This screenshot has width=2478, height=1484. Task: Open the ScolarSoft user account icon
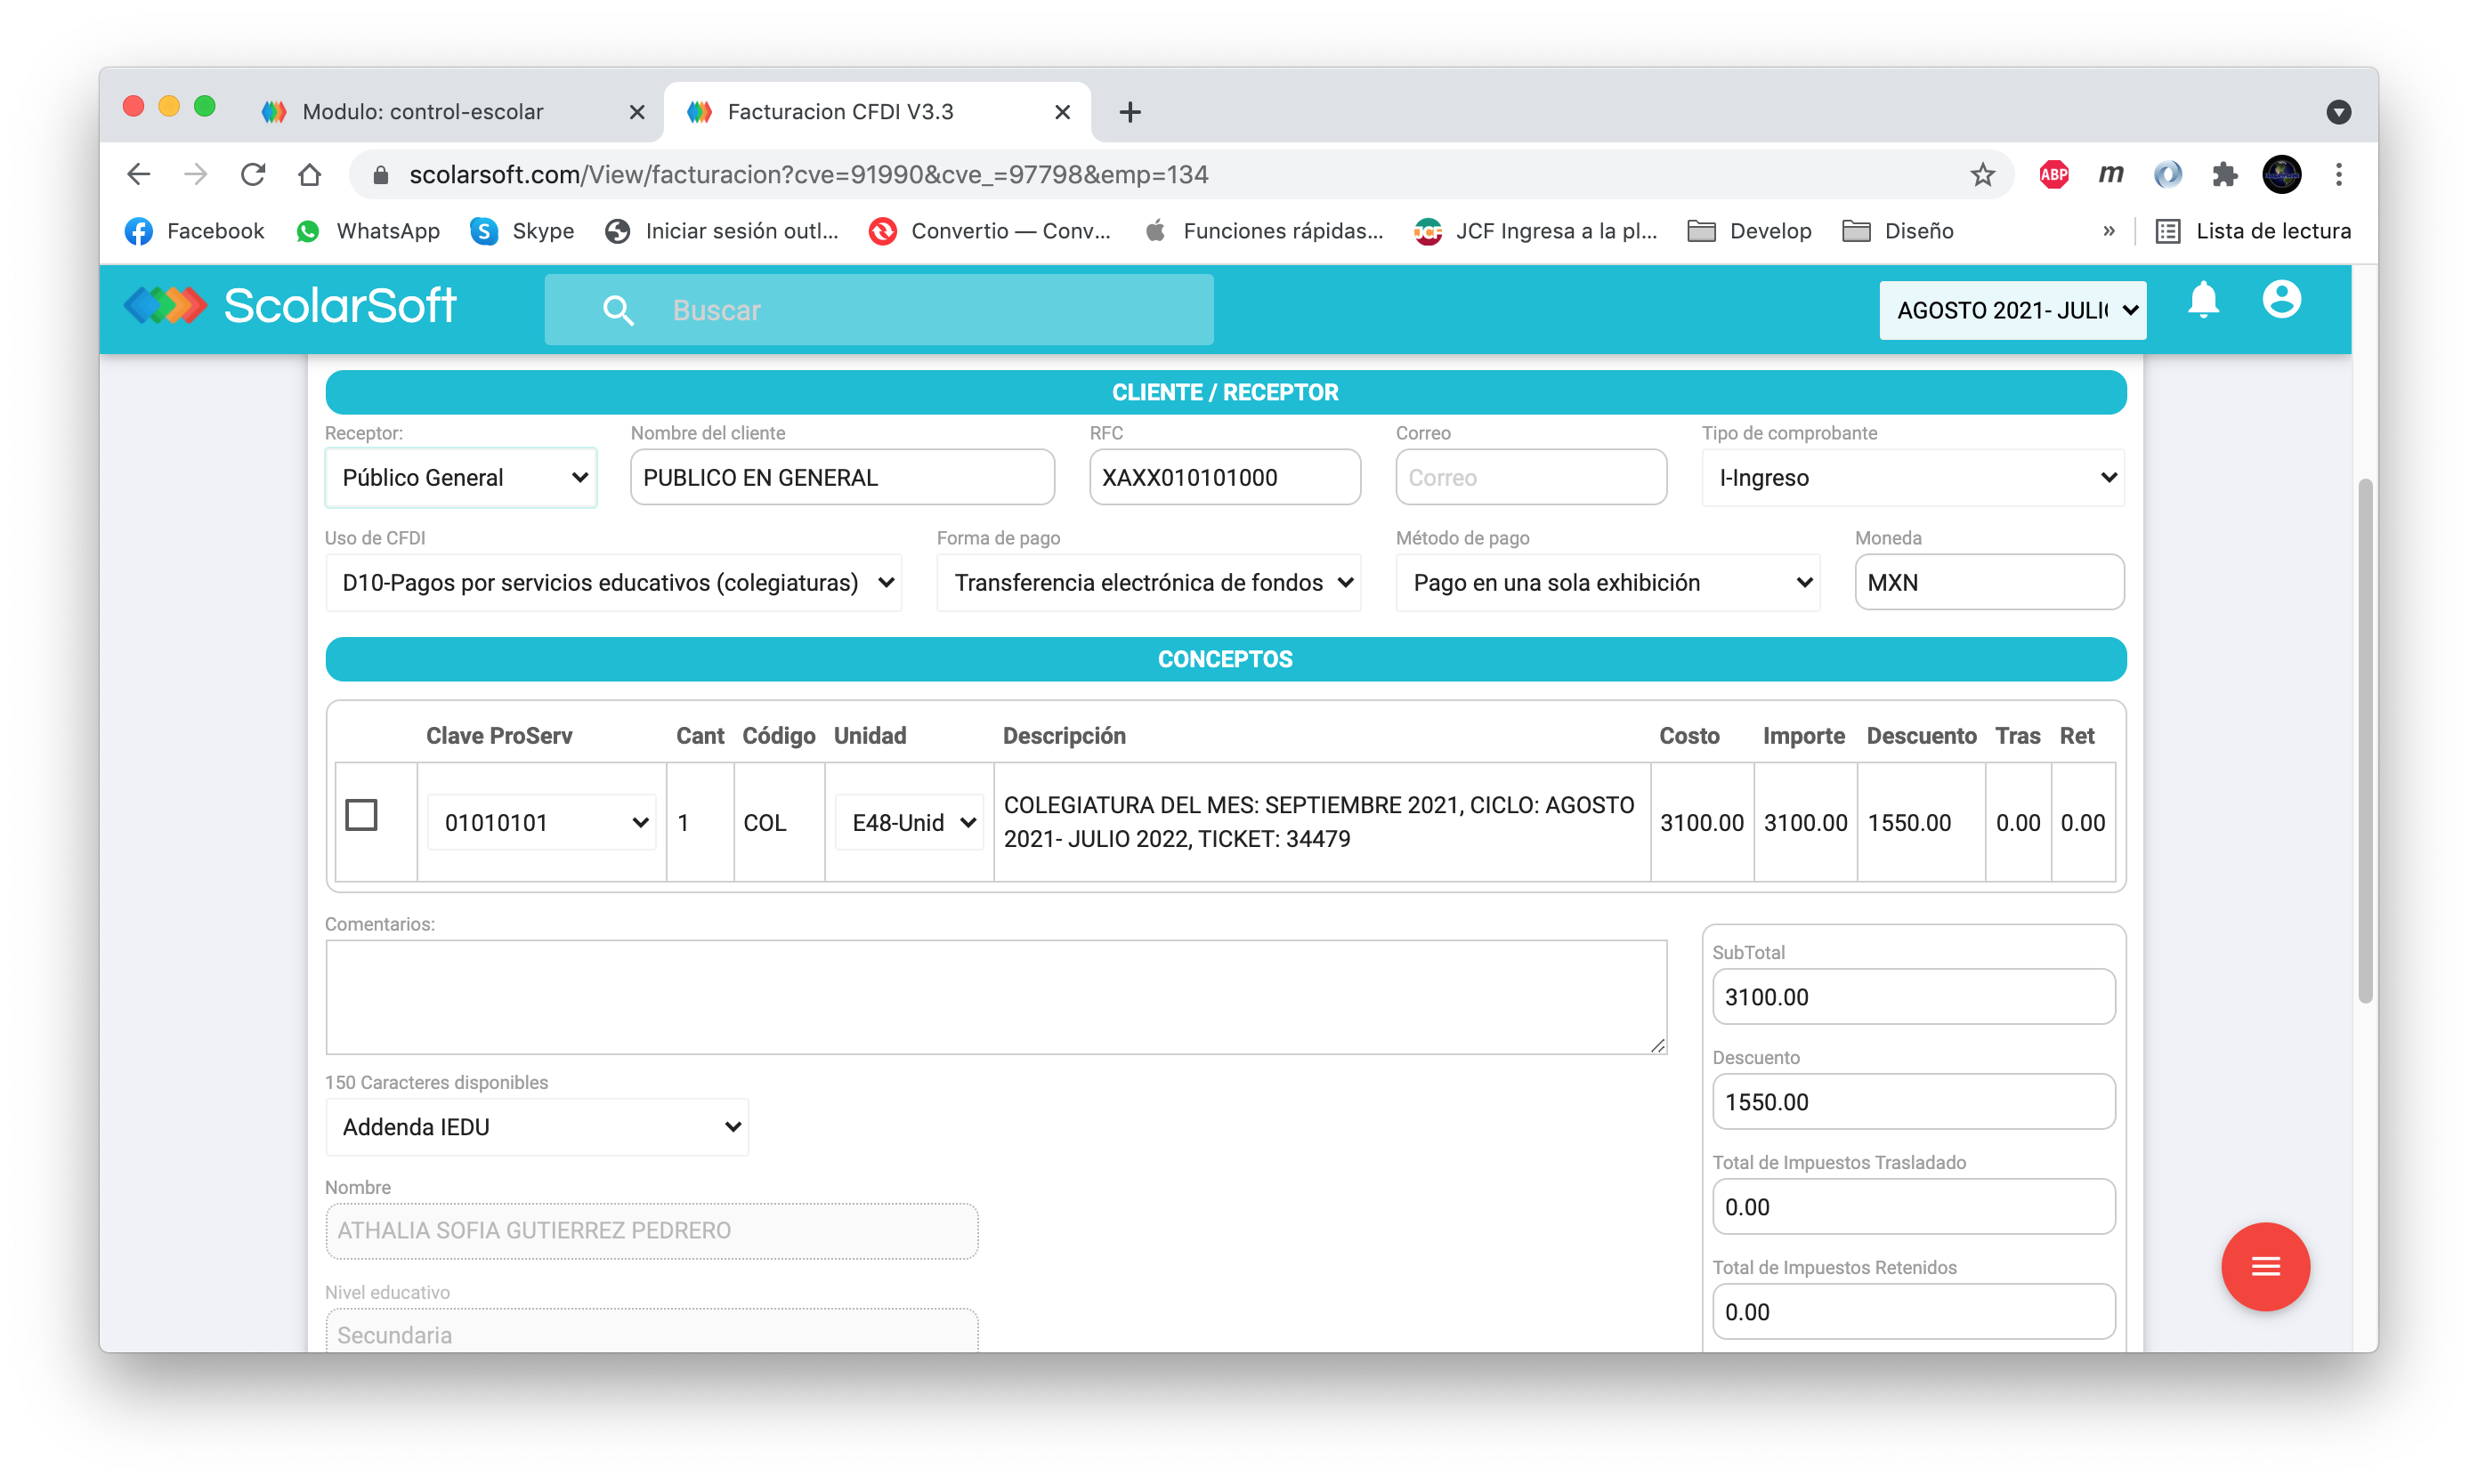[2281, 299]
